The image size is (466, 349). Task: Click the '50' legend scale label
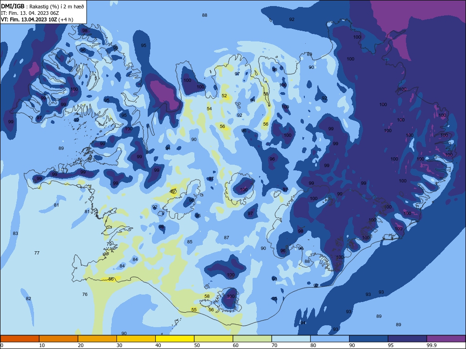pyautogui.click(x=197, y=345)
